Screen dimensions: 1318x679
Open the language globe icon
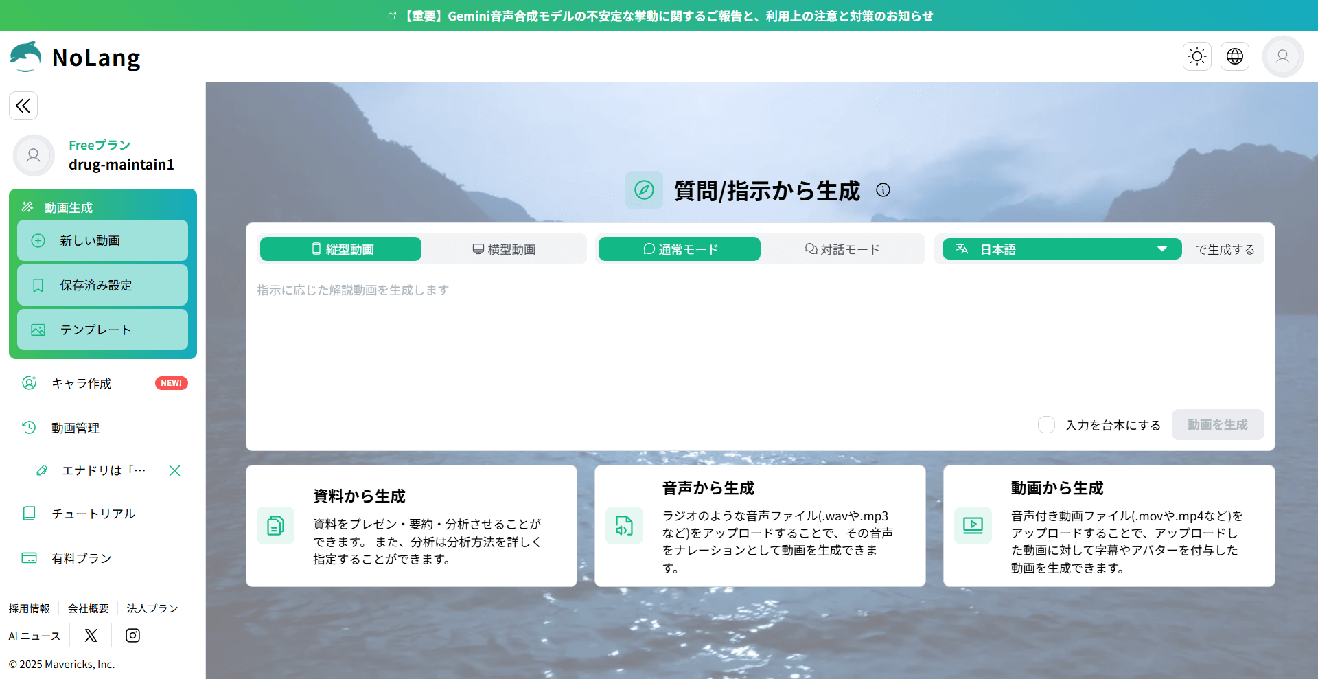coord(1235,56)
